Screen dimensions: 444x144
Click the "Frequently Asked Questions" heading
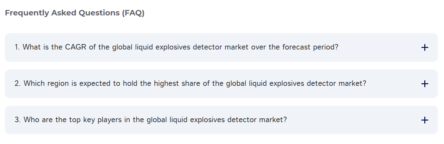tap(63, 13)
